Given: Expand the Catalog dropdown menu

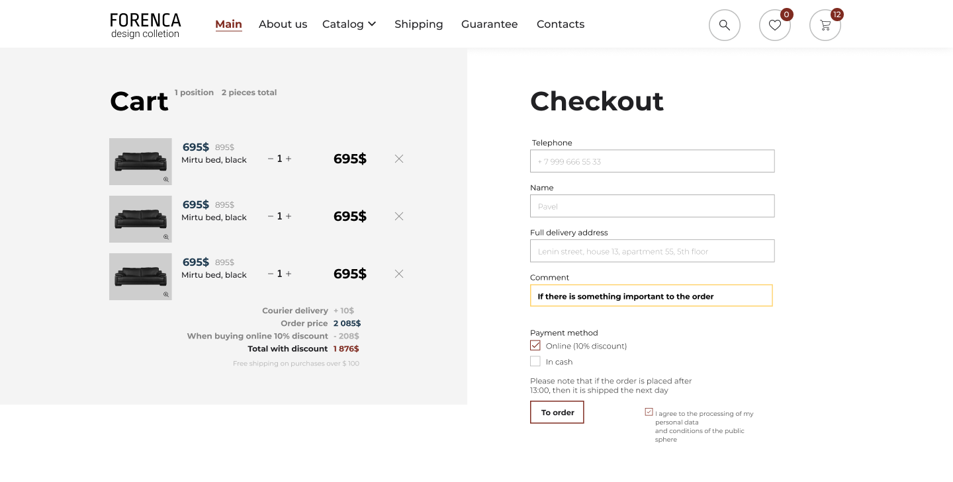Looking at the screenshot, I should click(x=349, y=24).
